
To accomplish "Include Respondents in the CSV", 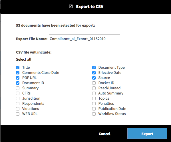I will point(18,103).
